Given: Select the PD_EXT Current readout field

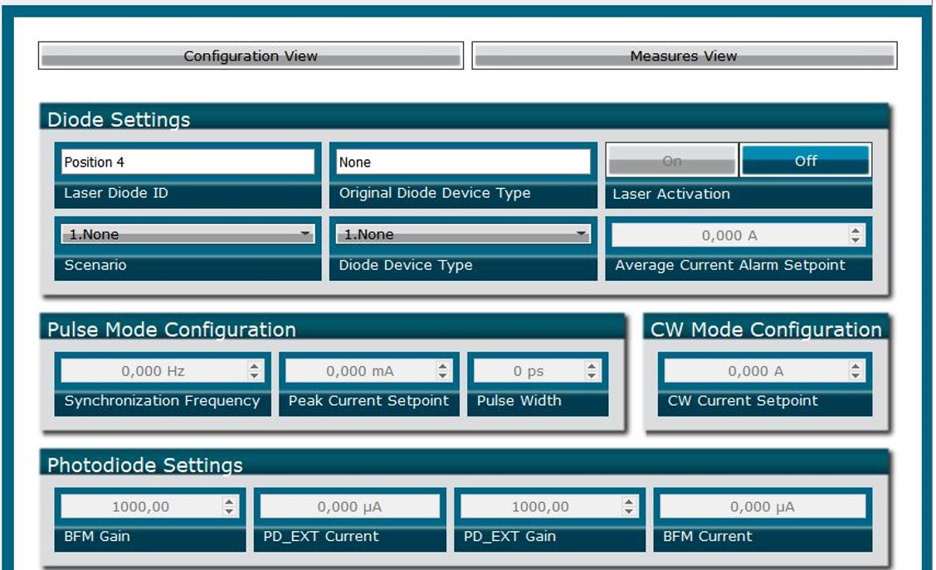Looking at the screenshot, I should [349, 506].
